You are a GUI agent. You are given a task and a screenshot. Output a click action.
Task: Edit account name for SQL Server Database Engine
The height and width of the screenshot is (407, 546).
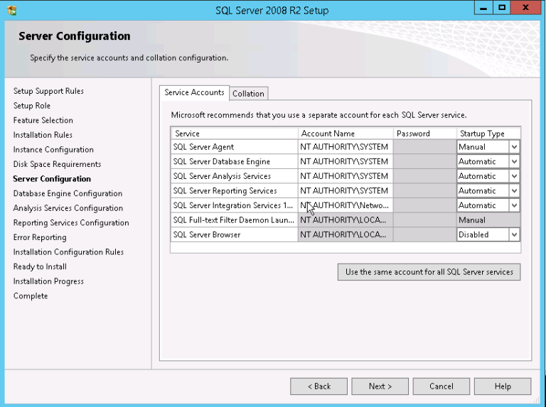pyautogui.click(x=346, y=161)
